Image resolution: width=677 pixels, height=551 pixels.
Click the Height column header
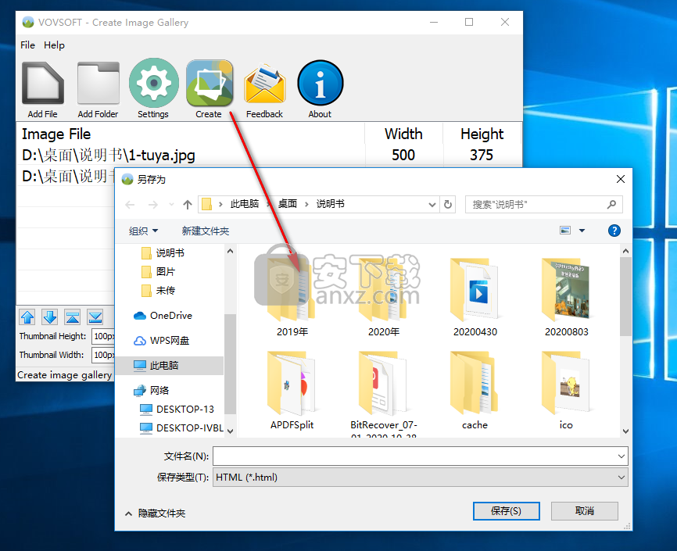[x=482, y=134]
